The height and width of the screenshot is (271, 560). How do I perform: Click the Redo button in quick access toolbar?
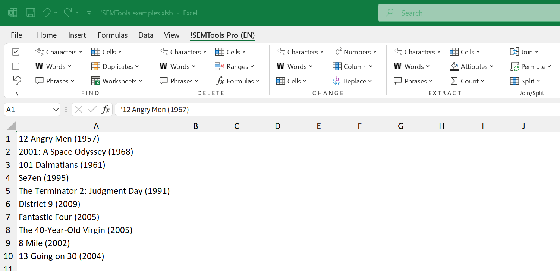coord(68,12)
